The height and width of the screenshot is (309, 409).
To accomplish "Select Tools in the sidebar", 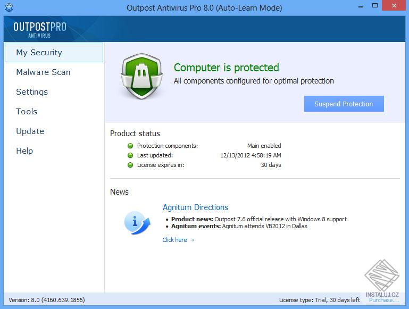I will point(27,111).
